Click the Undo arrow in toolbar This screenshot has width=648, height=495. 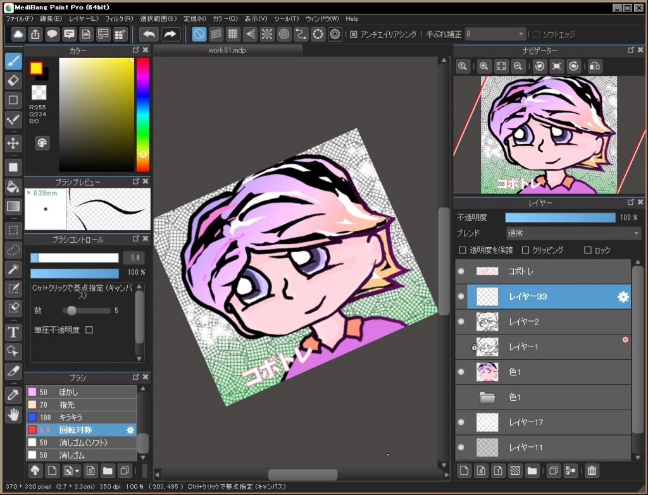tap(149, 34)
